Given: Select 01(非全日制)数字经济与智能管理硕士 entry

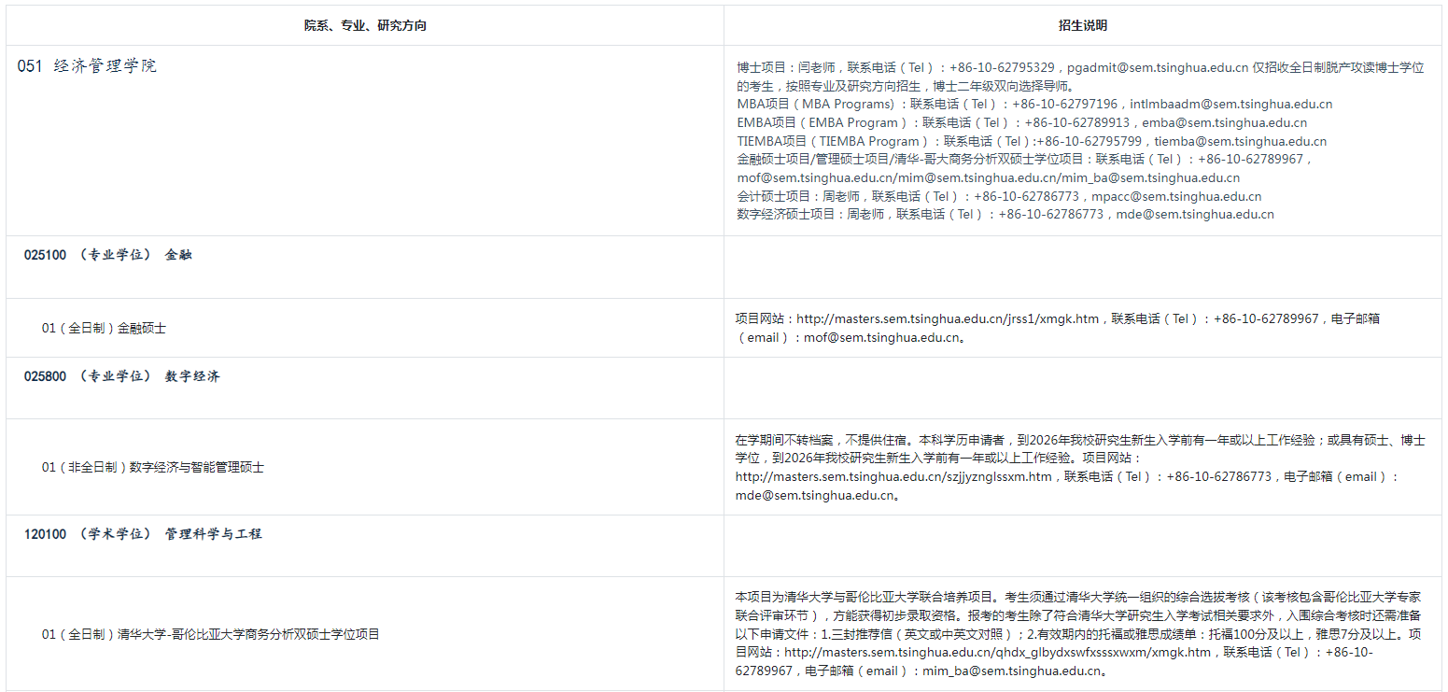Looking at the screenshot, I should pyautogui.click(x=152, y=467).
